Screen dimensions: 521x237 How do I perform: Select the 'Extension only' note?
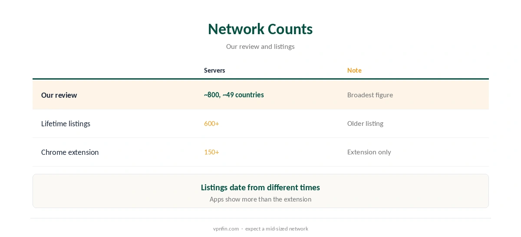click(369, 152)
